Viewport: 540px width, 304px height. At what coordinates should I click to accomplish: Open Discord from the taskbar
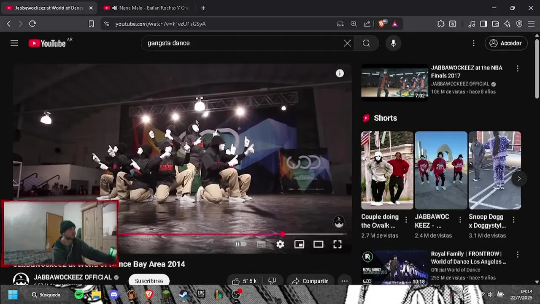[x=114, y=295]
